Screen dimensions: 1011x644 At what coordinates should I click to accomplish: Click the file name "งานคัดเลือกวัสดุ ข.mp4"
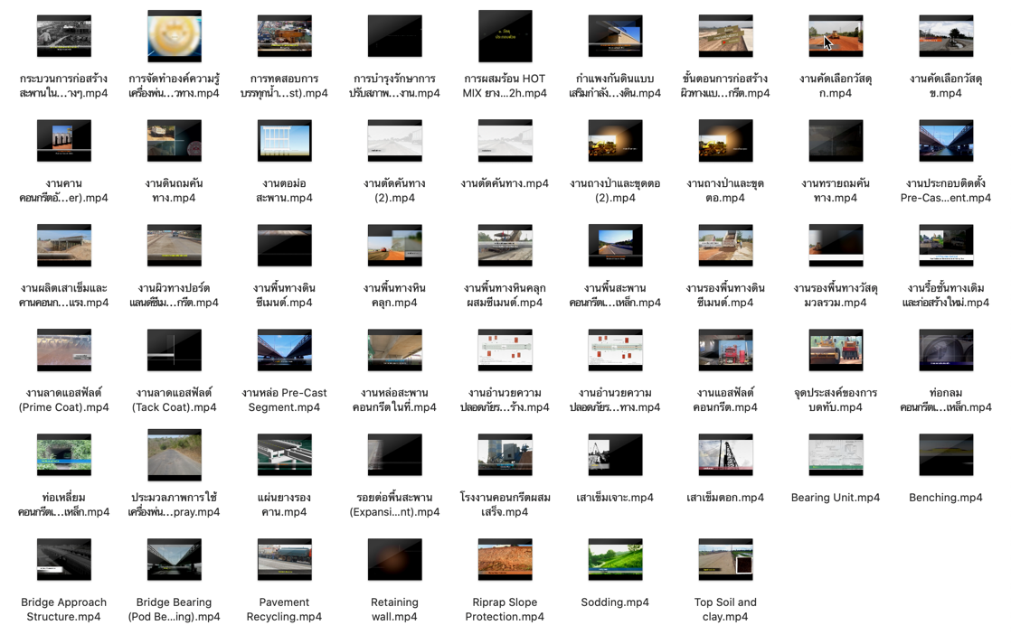[x=946, y=86]
